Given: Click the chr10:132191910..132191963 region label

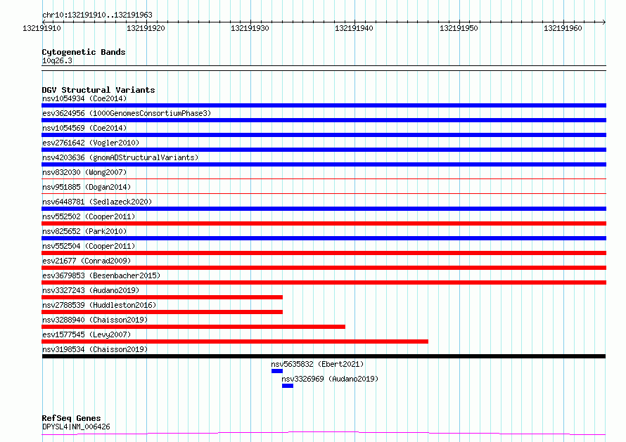Looking at the screenshot, I should coord(97,15).
